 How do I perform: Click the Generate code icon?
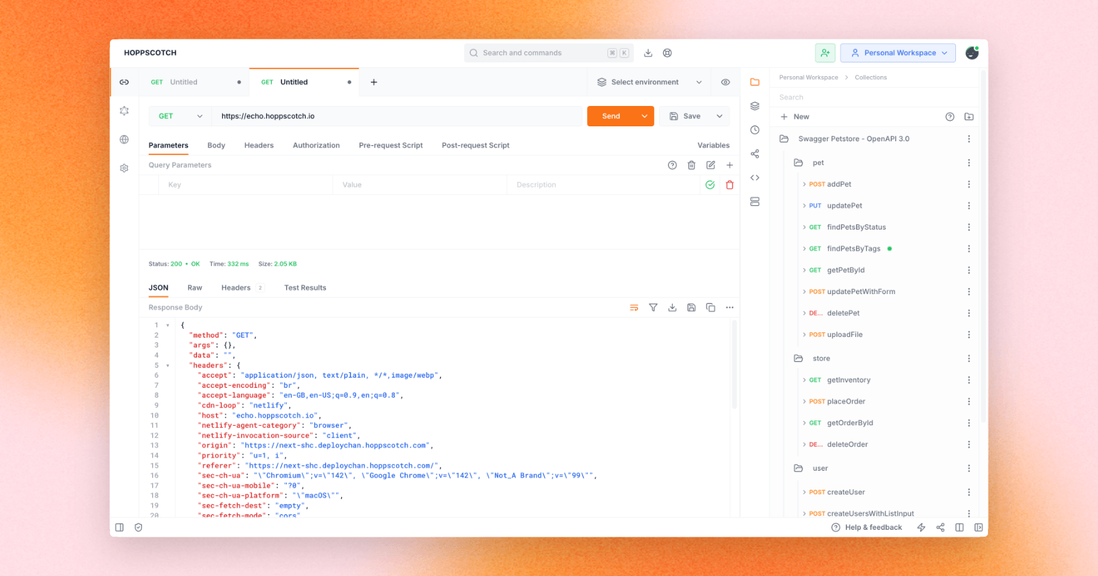click(755, 178)
